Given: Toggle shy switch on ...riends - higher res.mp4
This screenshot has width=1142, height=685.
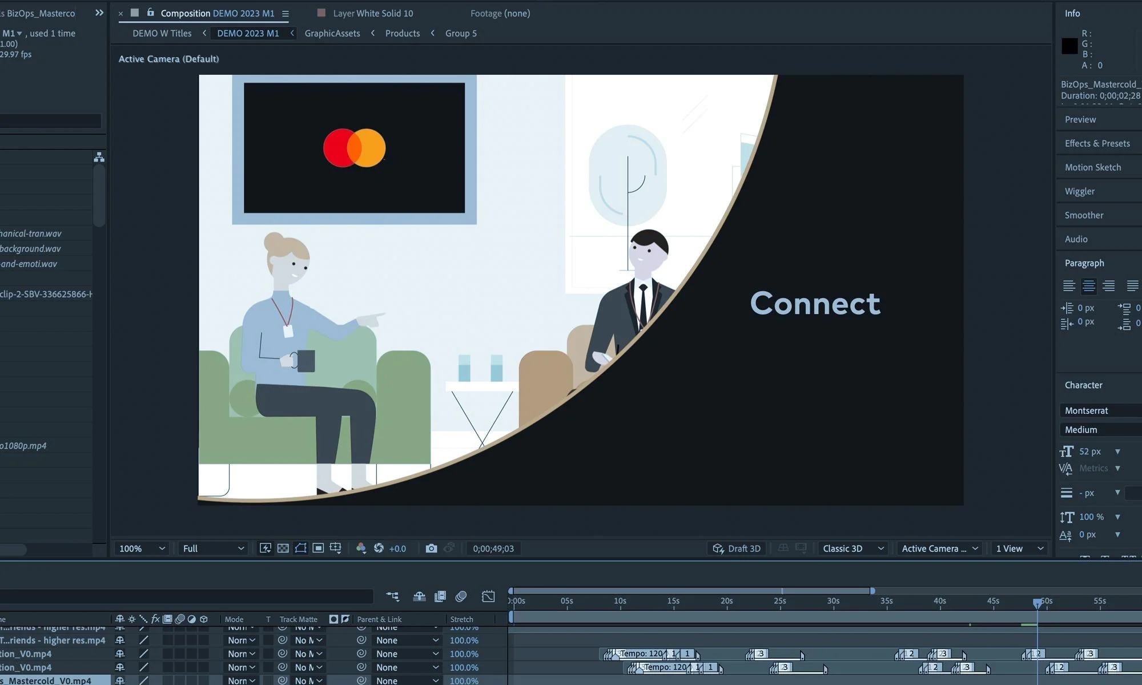Looking at the screenshot, I should coord(120,640).
